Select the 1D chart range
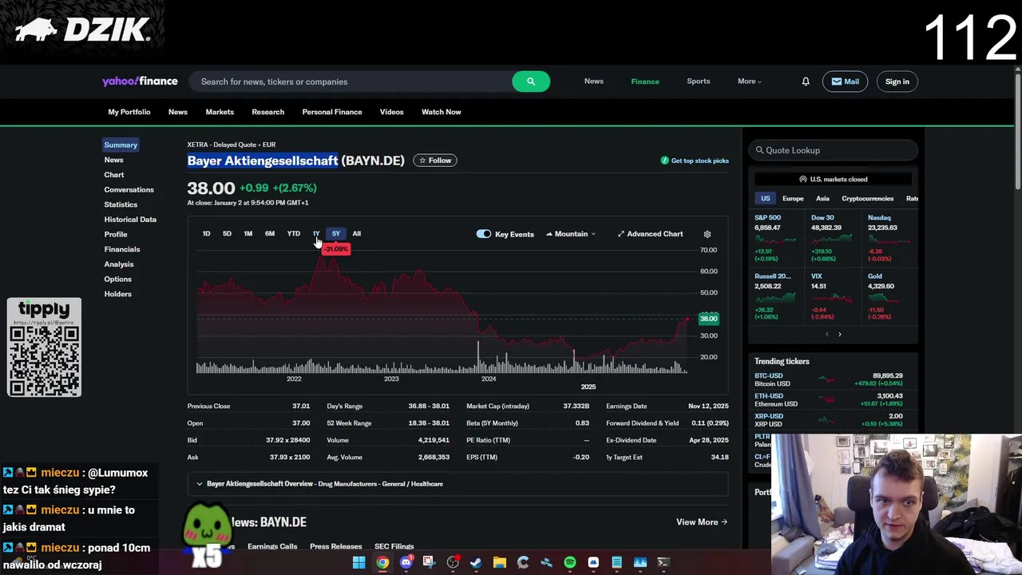 click(x=206, y=234)
